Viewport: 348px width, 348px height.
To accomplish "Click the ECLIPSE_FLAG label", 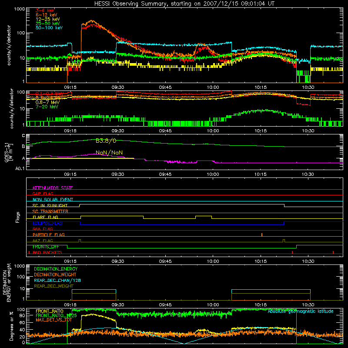I will [47, 223].
